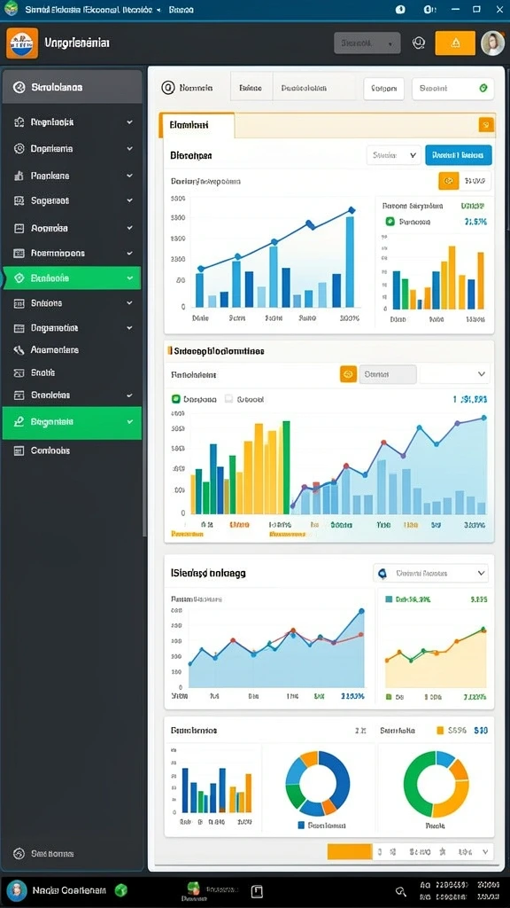Click inside the search field with the green icon

(x=452, y=89)
